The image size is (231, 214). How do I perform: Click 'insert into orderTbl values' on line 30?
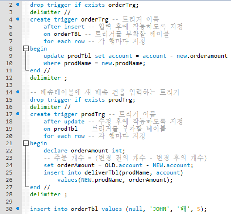coord(76,209)
